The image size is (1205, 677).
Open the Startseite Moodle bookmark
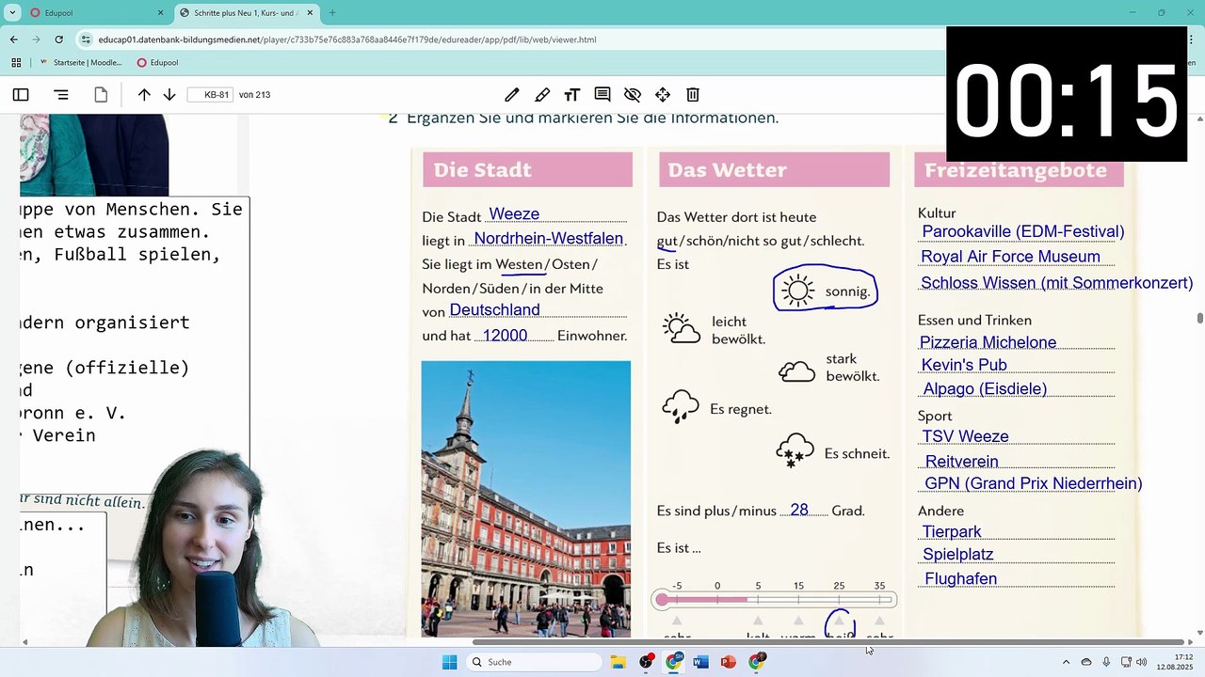pos(82,63)
